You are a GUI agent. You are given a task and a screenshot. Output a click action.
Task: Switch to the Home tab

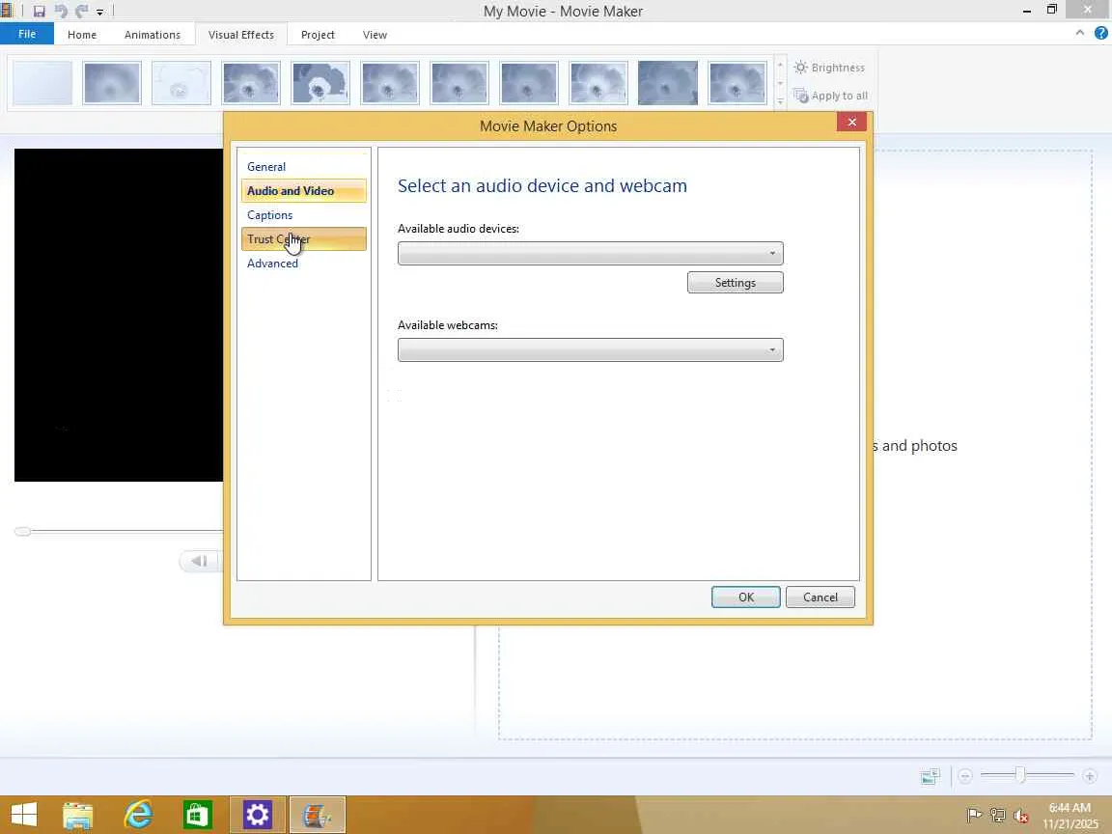[81, 35]
